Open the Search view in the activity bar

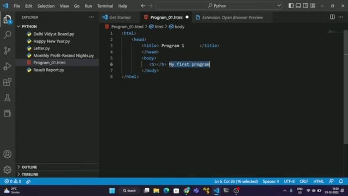7,35
